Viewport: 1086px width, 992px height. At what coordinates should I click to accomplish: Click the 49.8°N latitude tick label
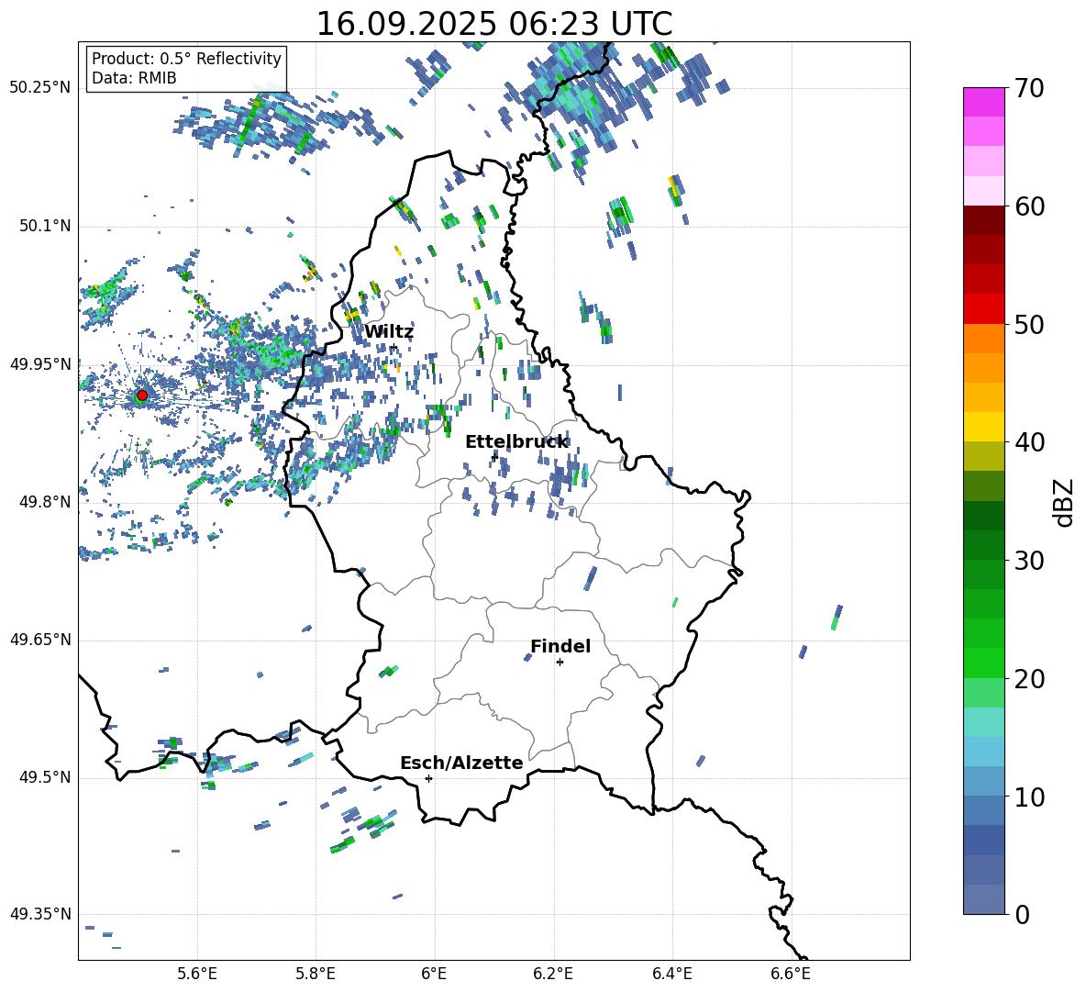pyautogui.click(x=44, y=502)
